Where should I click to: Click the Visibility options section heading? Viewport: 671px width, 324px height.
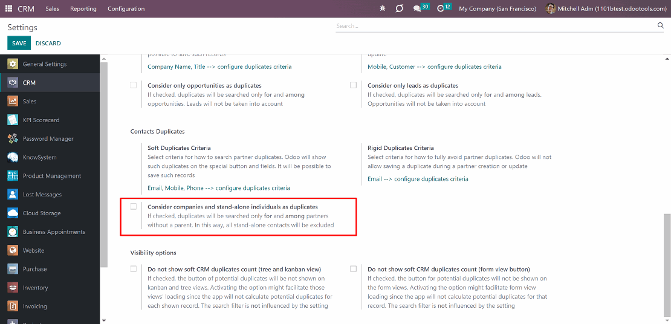pyautogui.click(x=153, y=253)
